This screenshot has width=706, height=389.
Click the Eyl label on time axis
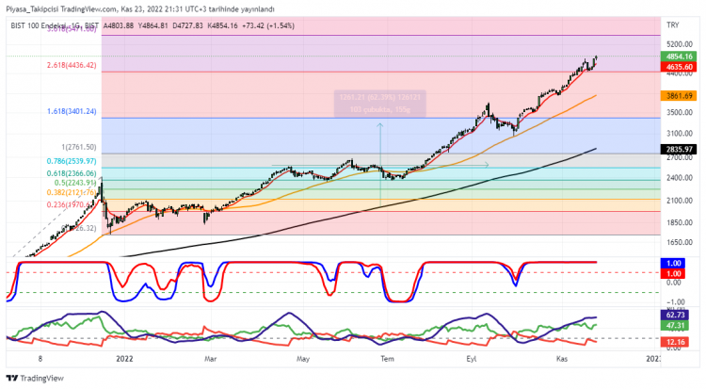pos(471,359)
